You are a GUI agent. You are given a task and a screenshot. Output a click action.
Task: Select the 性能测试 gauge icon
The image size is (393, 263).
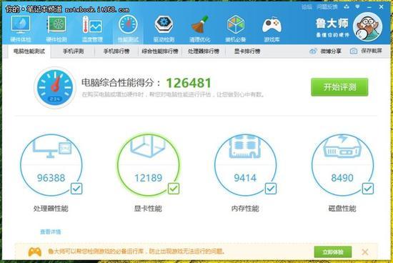128,29
